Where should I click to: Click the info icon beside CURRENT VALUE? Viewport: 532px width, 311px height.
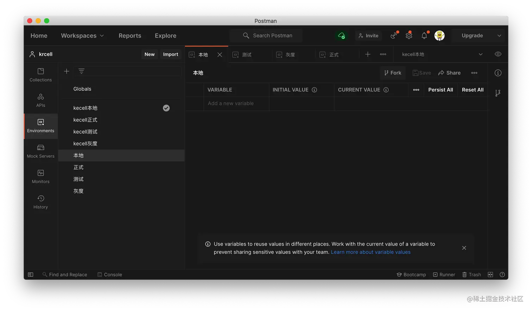[386, 90]
